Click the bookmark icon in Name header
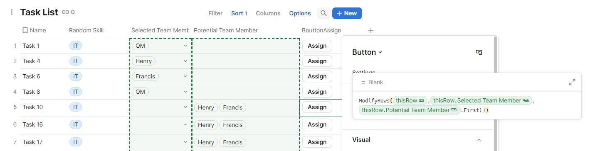 [x=25, y=30]
